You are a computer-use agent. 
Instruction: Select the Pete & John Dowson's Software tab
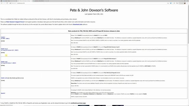click(x=25, y=1)
